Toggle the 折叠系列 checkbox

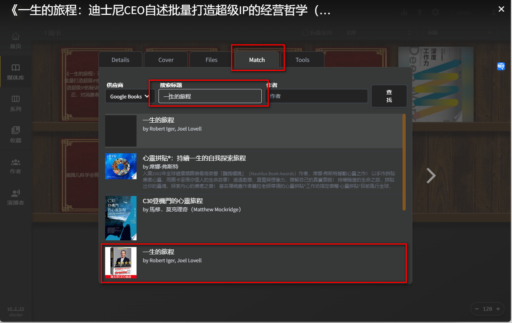pyautogui.click(x=306, y=33)
